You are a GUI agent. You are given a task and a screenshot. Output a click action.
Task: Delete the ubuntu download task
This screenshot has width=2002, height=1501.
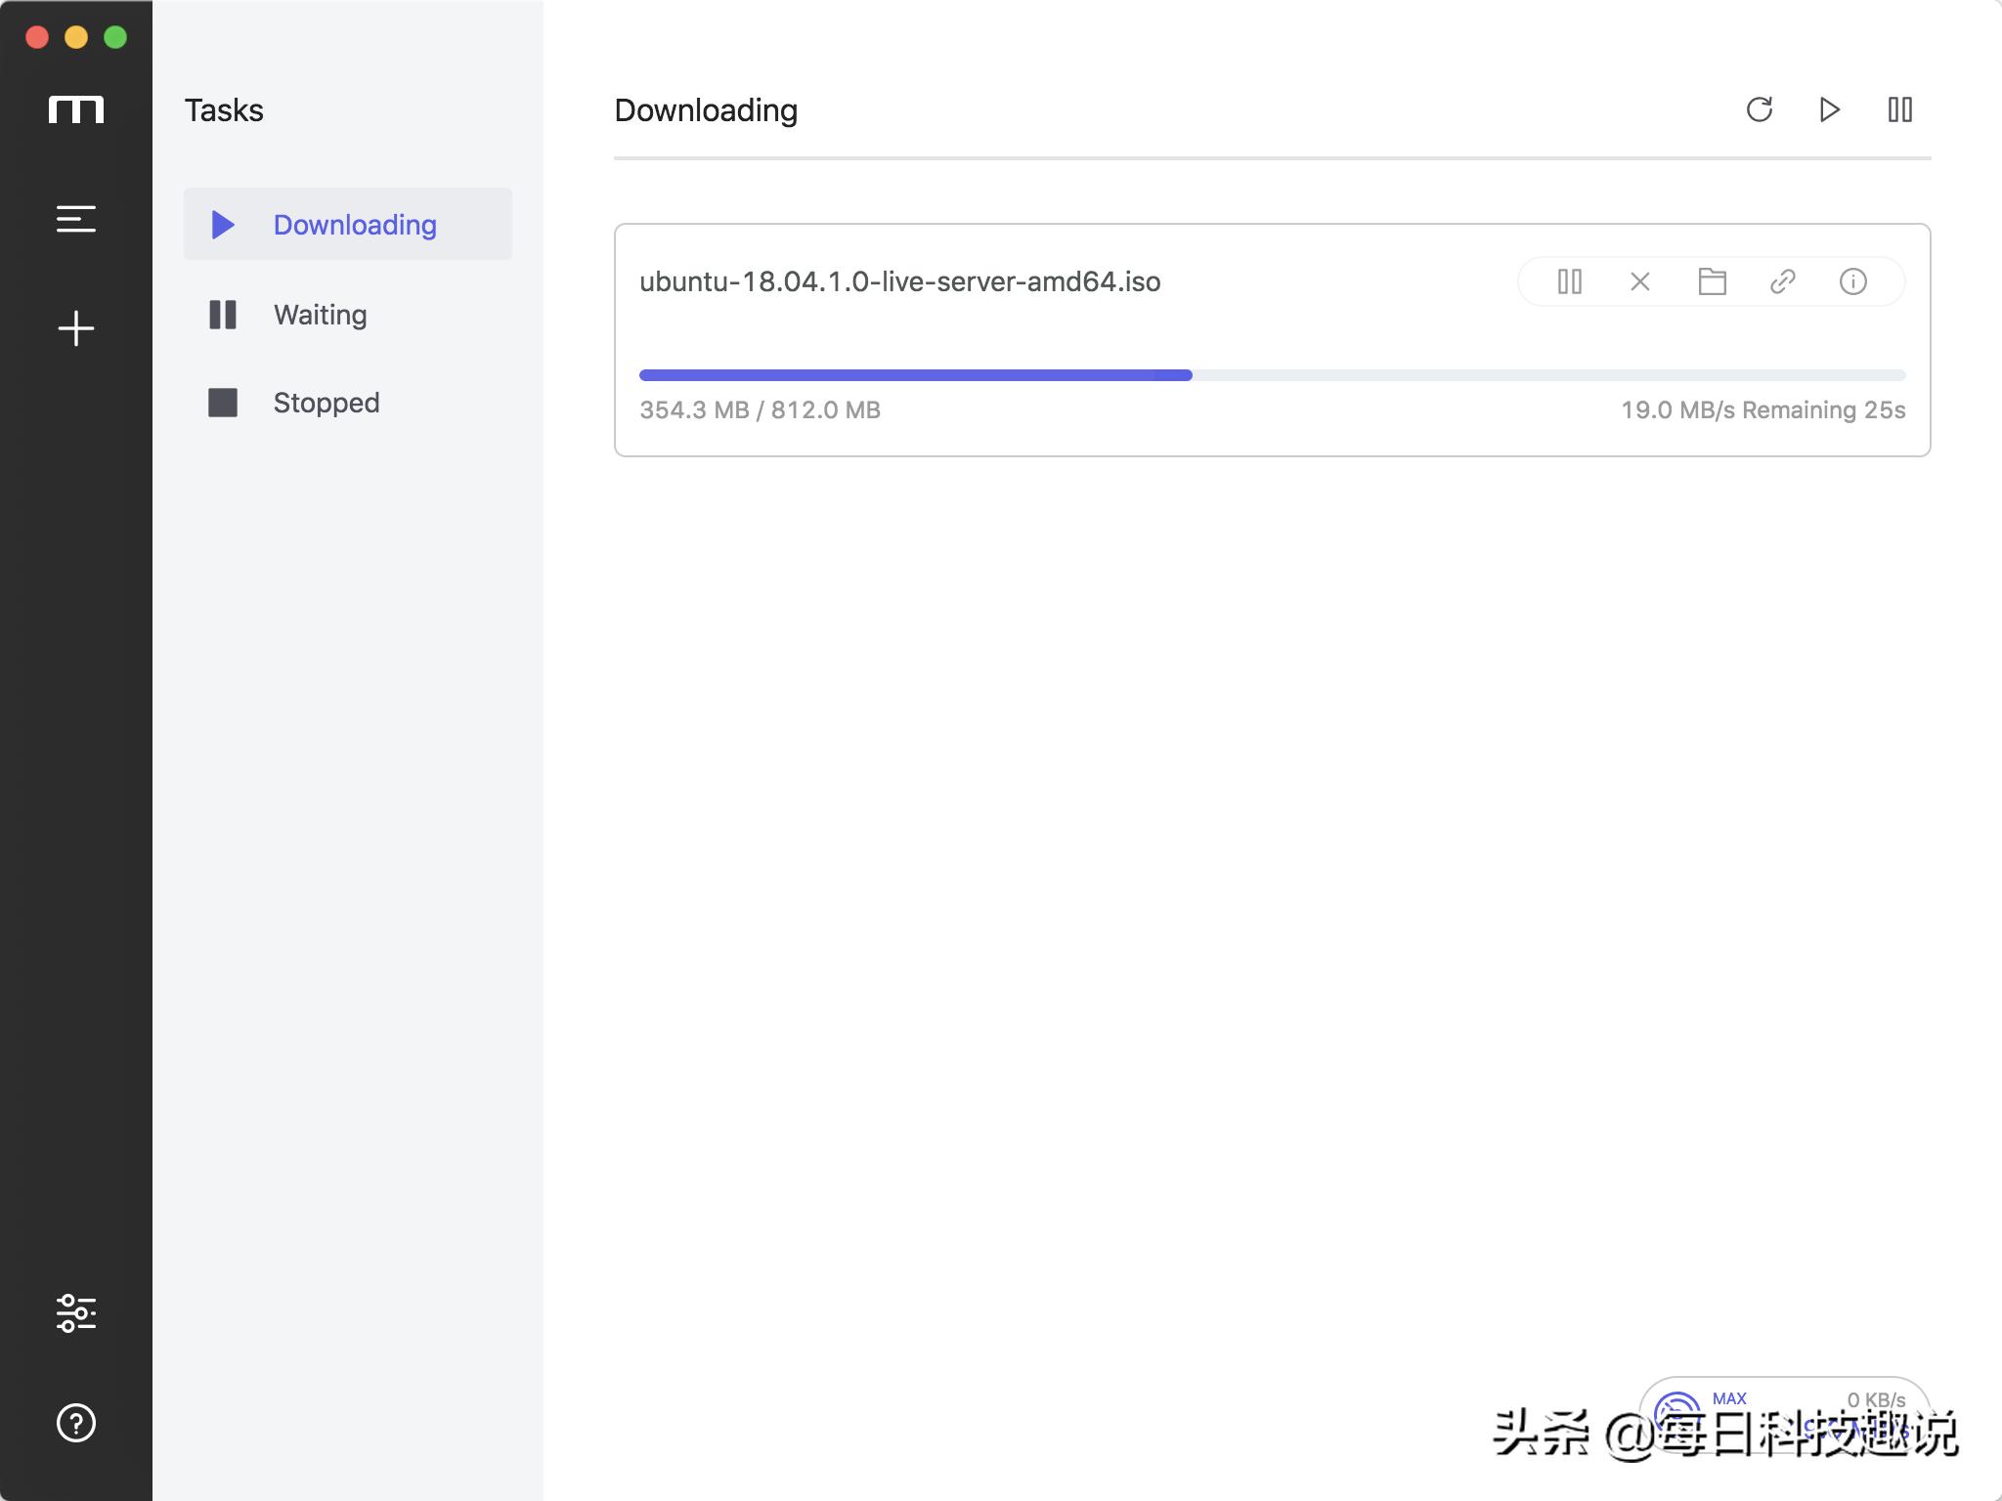tap(1639, 282)
